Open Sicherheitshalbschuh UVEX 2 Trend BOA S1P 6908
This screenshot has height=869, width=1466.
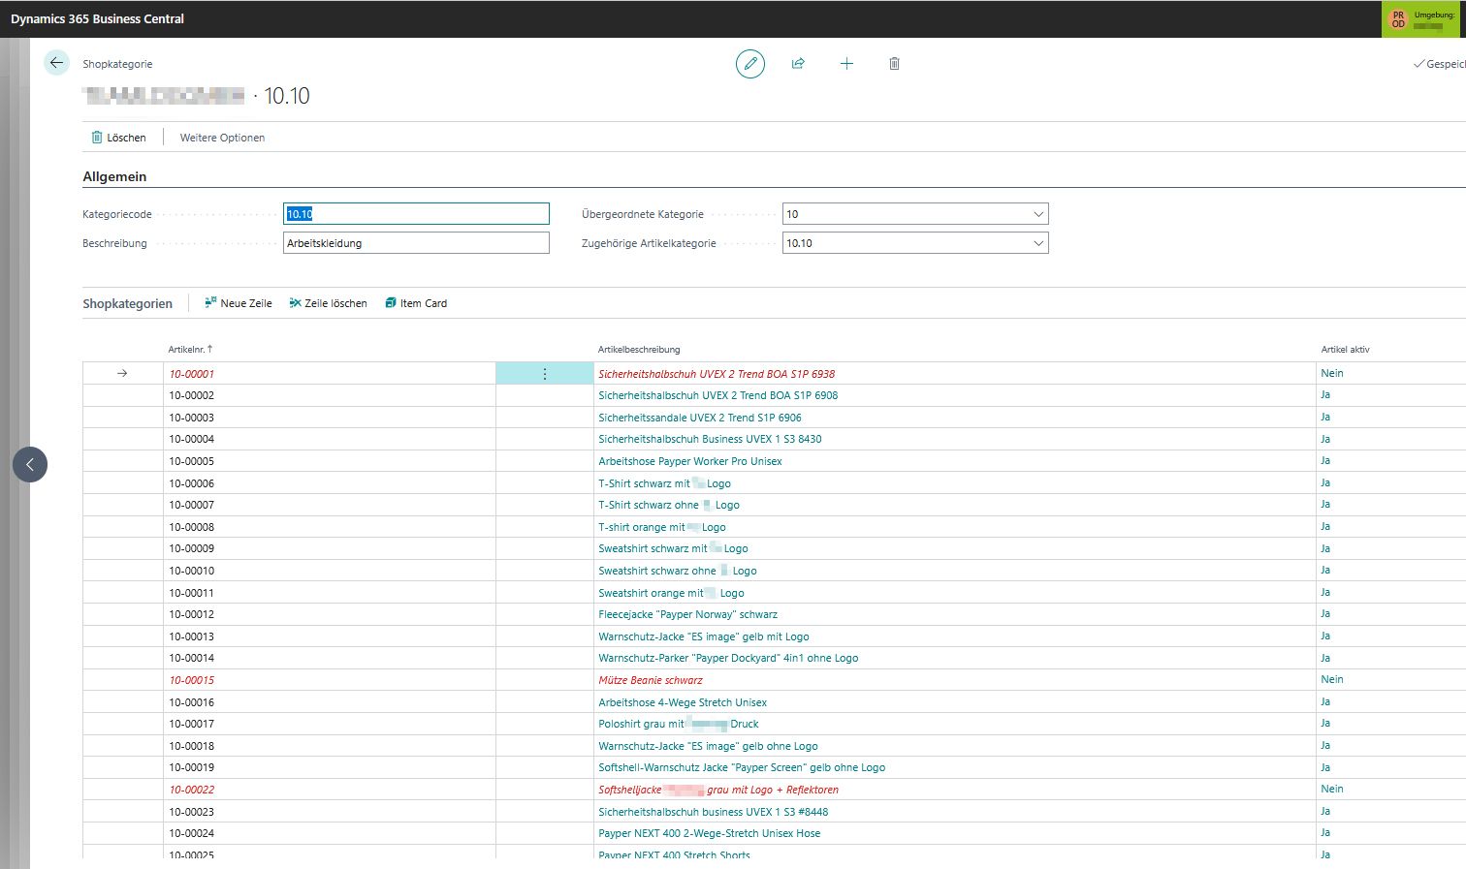pos(717,395)
